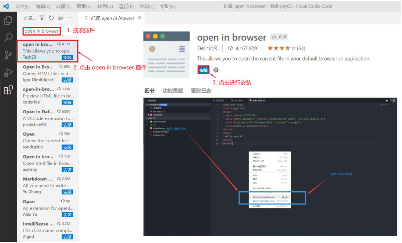This screenshot has width=402, height=243.
Task: Switch to the 功能贡献 tab
Action: (173, 91)
